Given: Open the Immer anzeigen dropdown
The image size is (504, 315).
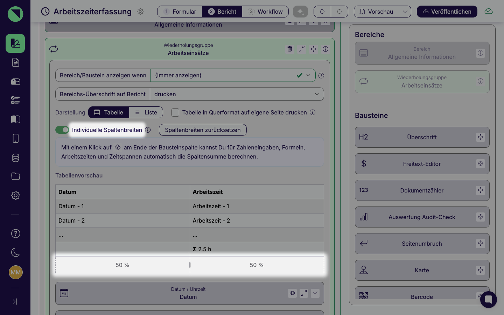Looking at the screenshot, I should tap(233, 75).
